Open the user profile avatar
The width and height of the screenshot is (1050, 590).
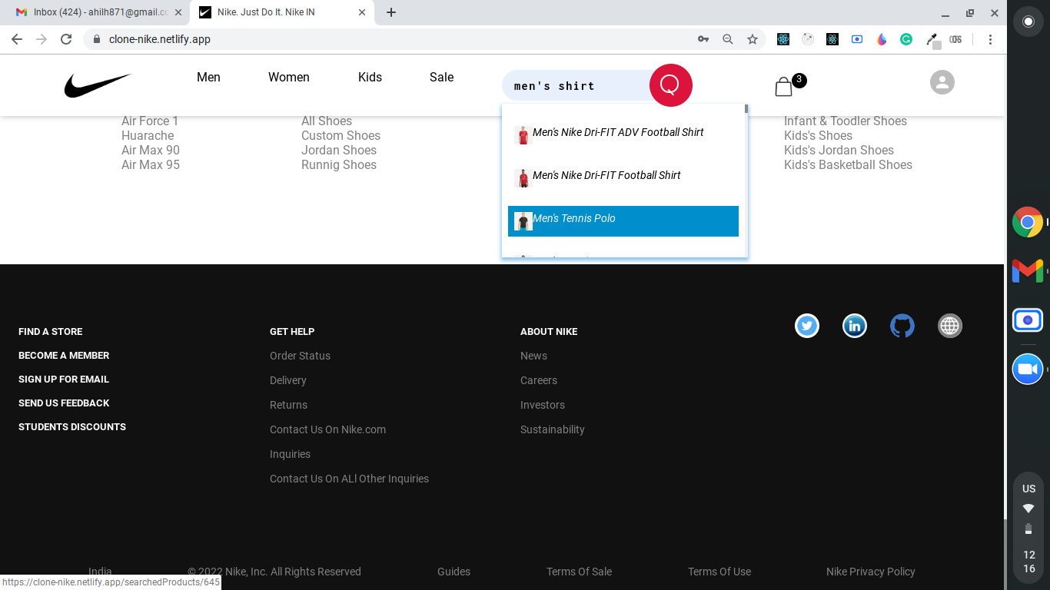[942, 82]
